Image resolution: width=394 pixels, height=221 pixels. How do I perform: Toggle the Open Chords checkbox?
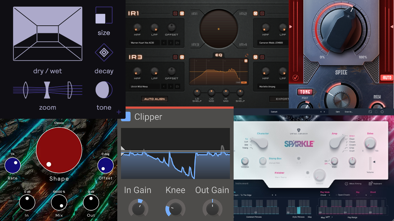pyautogui.click(x=336, y=195)
